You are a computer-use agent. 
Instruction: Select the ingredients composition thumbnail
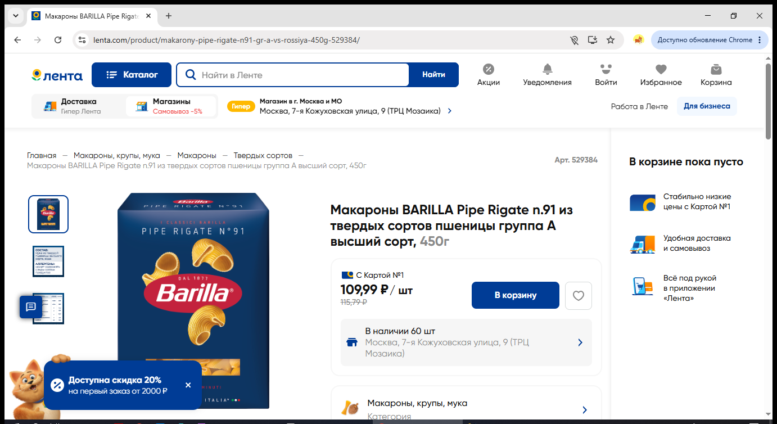(48, 261)
